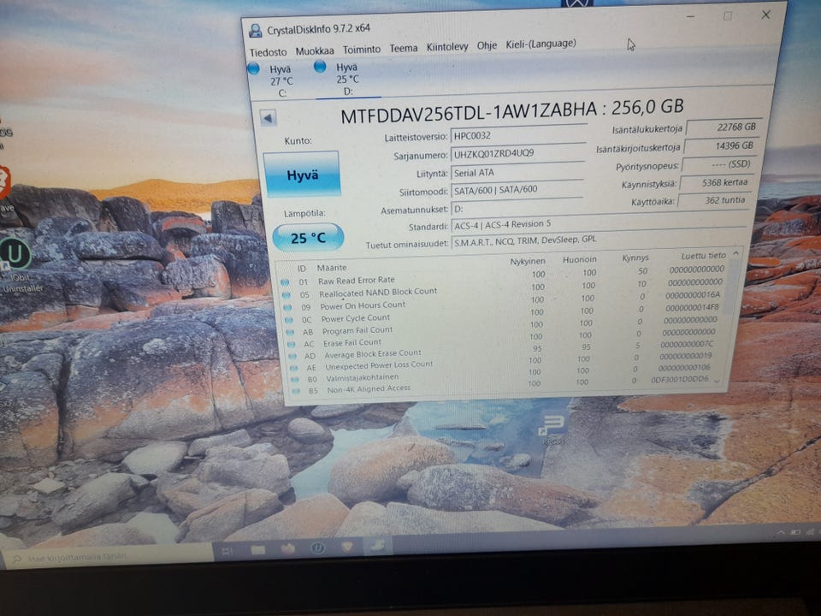Open the Tiedosto menu

268,52
